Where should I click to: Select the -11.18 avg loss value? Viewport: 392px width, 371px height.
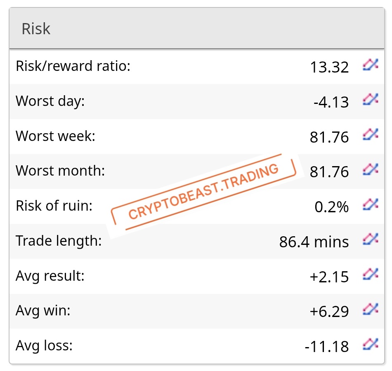pyautogui.click(x=327, y=347)
